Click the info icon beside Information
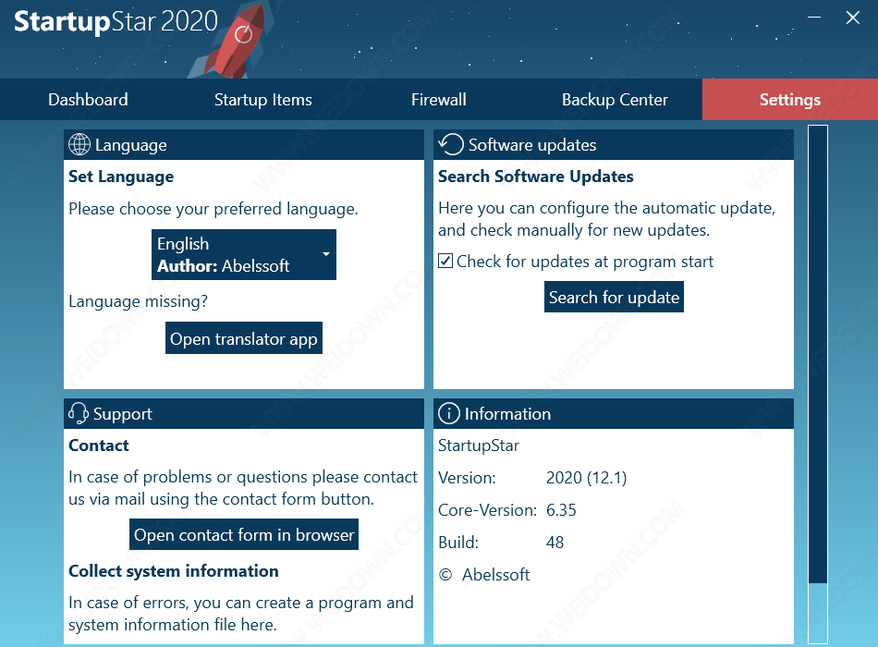This screenshot has height=647, width=878. [449, 413]
